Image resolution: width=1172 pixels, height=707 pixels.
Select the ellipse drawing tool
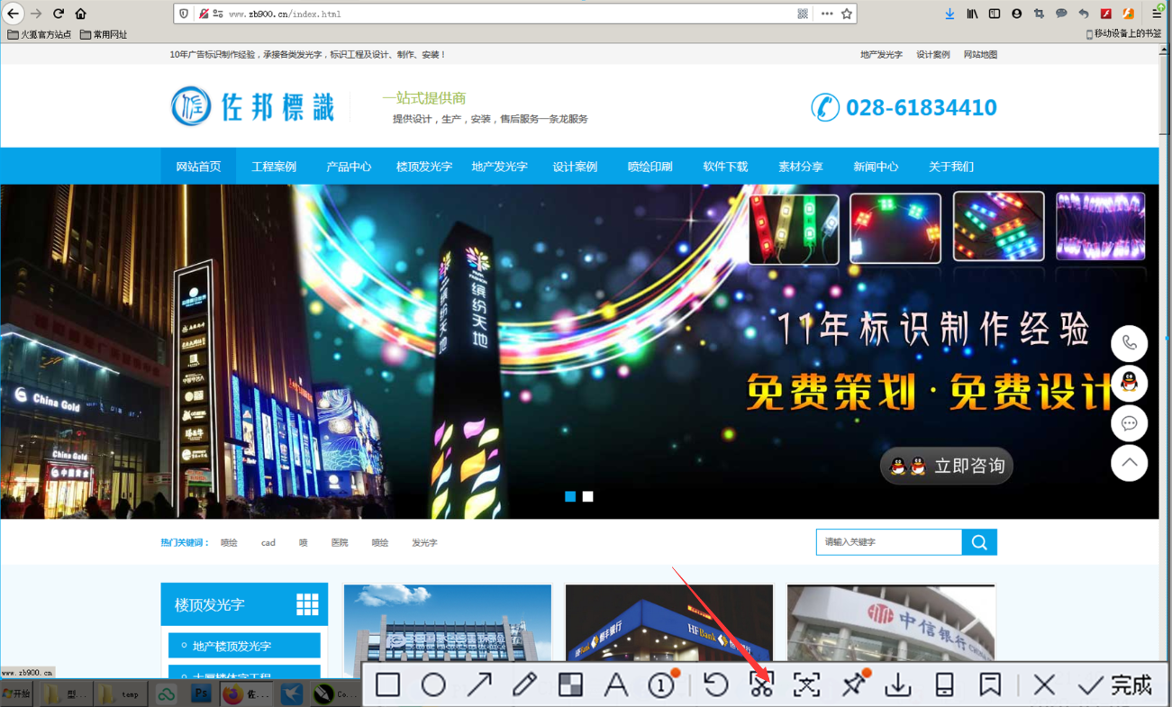pos(433,684)
